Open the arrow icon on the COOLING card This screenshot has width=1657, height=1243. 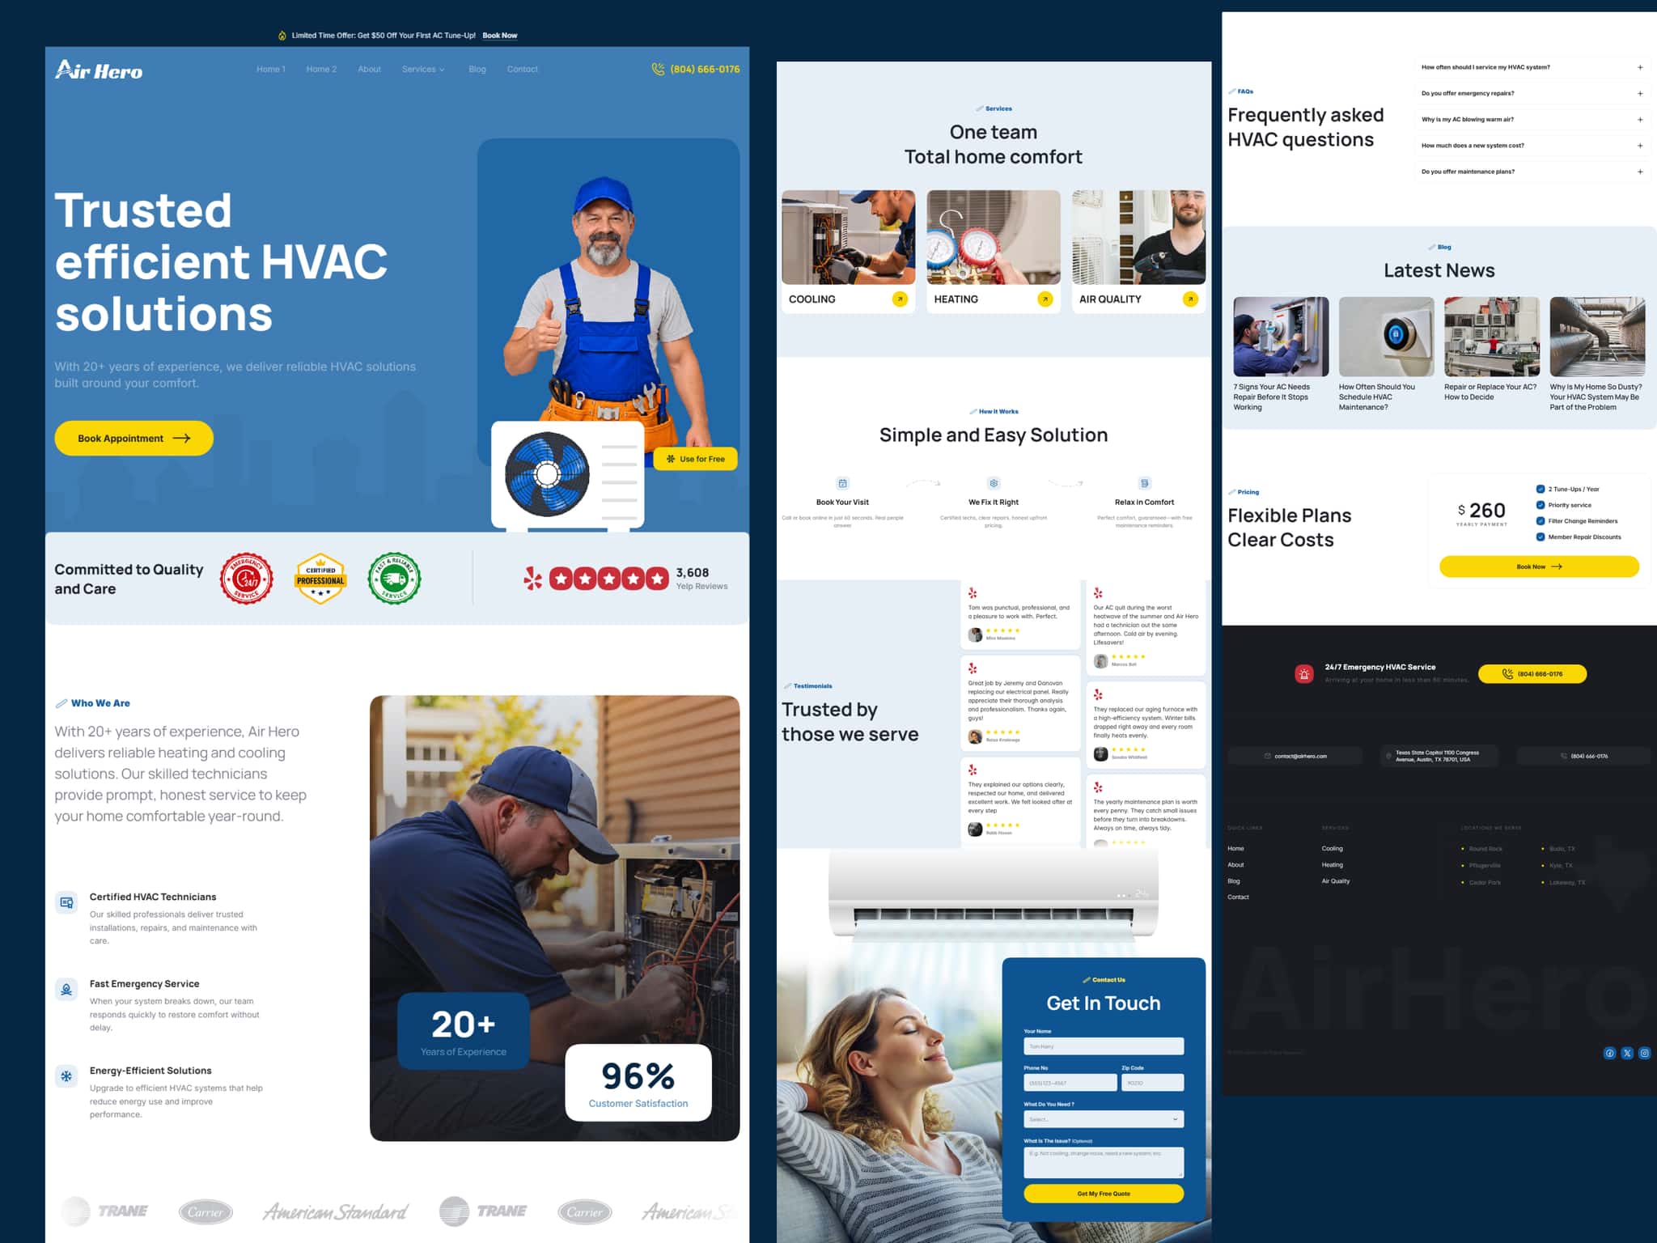point(900,299)
